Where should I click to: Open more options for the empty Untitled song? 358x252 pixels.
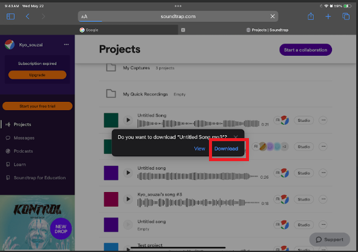[x=323, y=225]
